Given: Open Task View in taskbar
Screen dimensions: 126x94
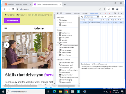Looking at the screenshot, I should pyautogui.click(x=48, y=91).
